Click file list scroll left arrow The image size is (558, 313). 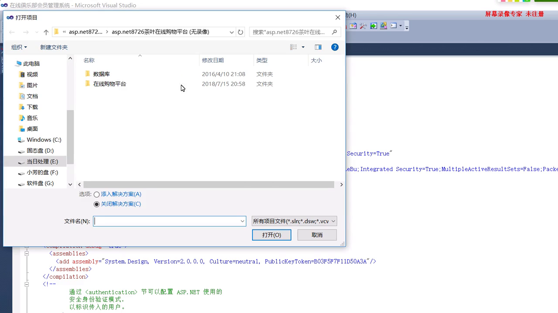[79, 184]
